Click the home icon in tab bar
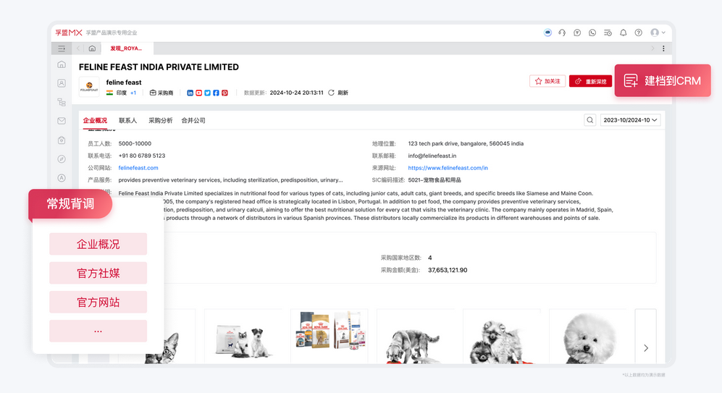 pos(92,48)
